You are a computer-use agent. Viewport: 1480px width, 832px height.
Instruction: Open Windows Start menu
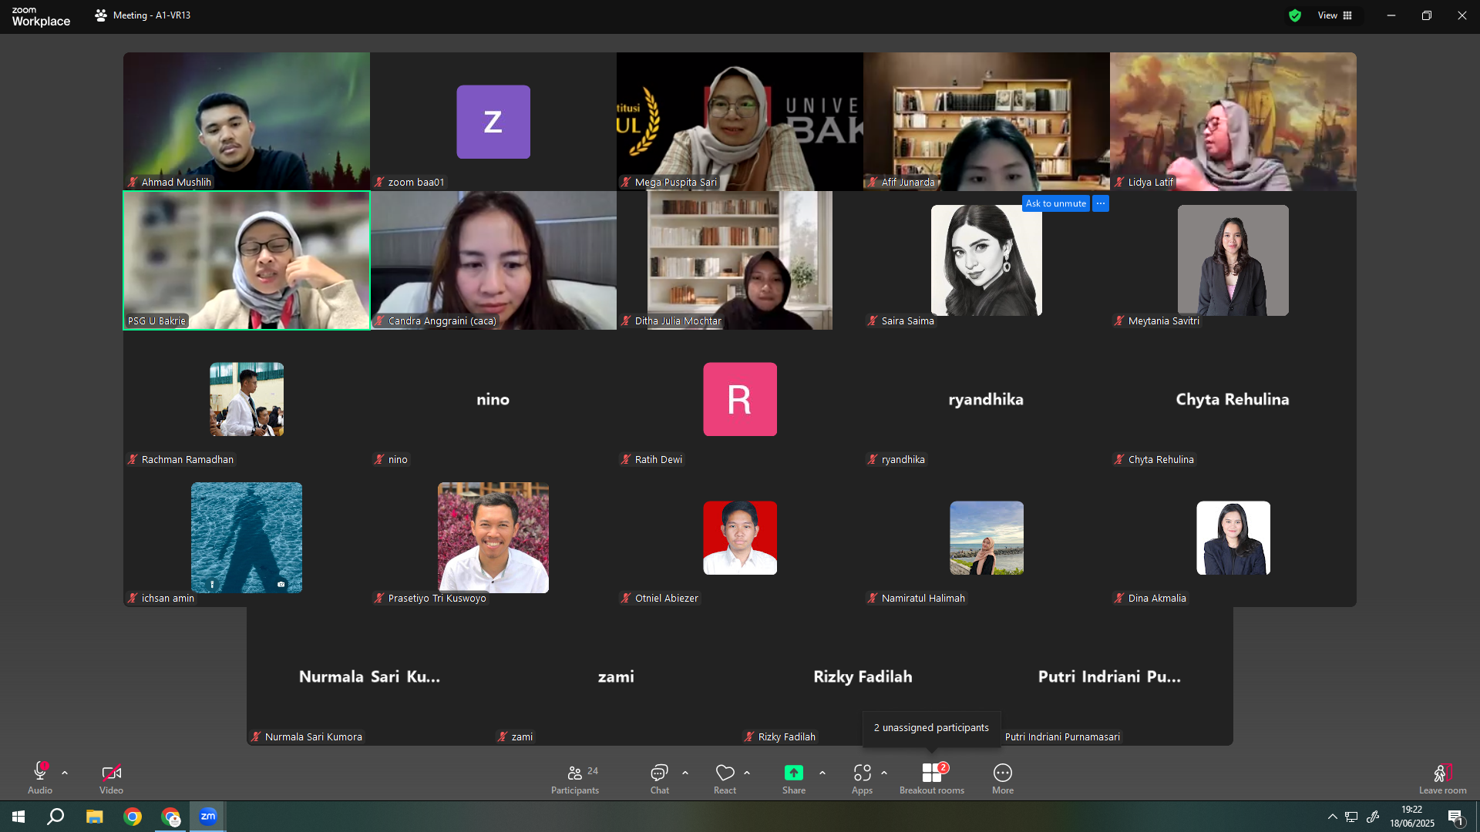[x=18, y=817]
